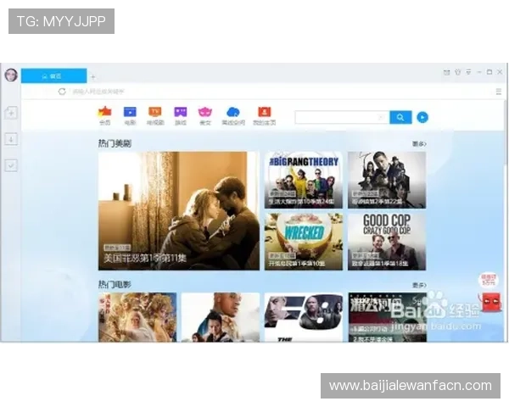The height and width of the screenshot is (407, 509).
Task: Open the 会员 VIP crown icon
Action: [105, 112]
